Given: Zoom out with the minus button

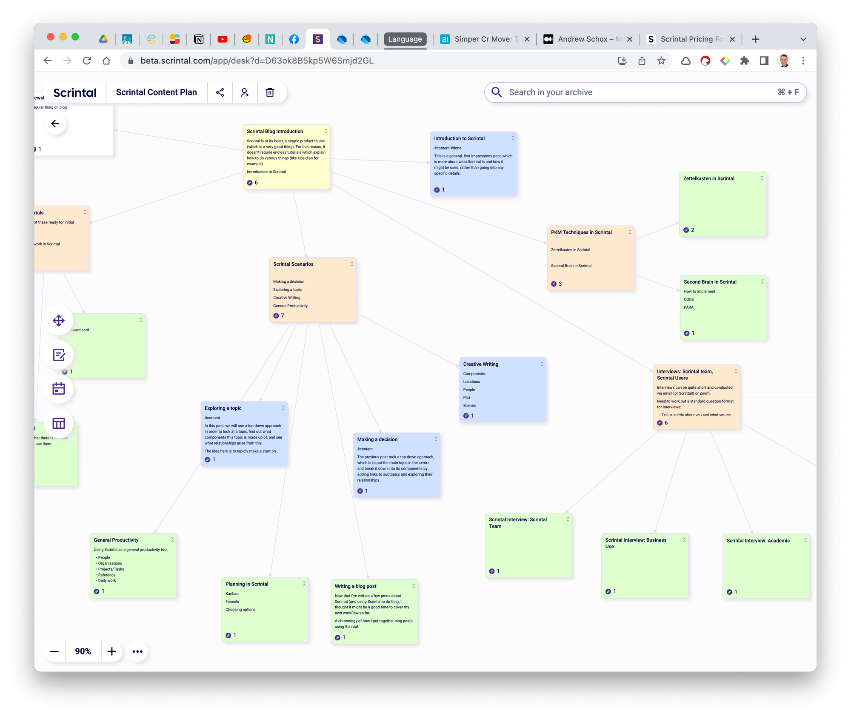Looking at the screenshot, I should 54,651.
